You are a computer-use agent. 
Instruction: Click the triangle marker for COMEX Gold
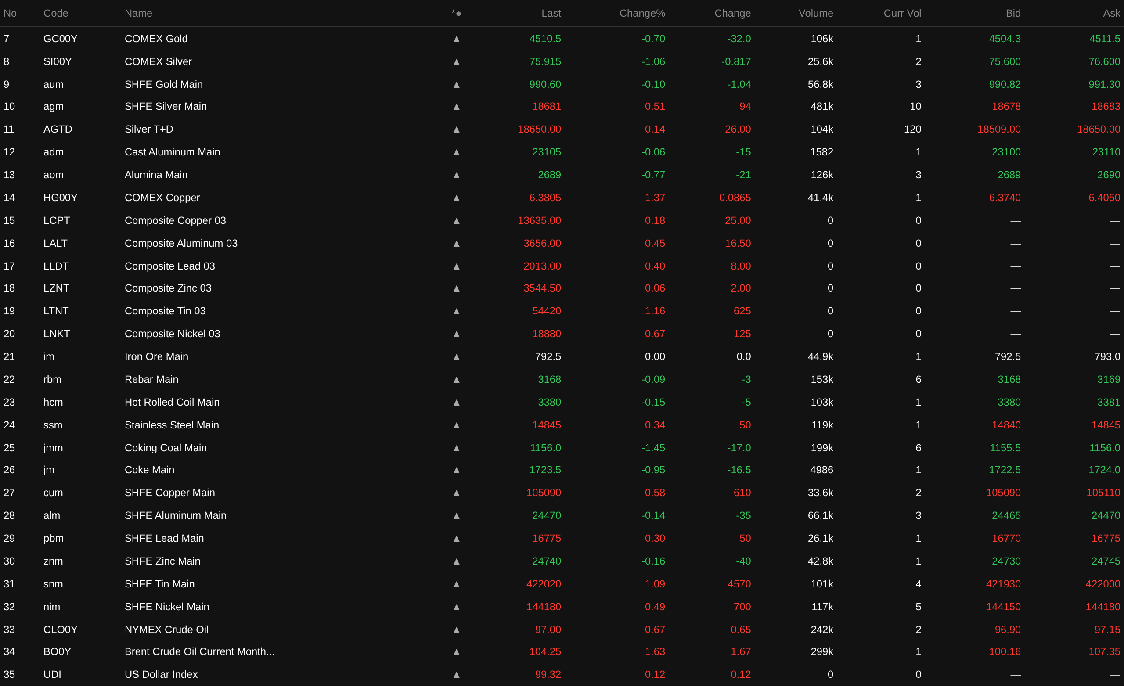coord(456,40)
